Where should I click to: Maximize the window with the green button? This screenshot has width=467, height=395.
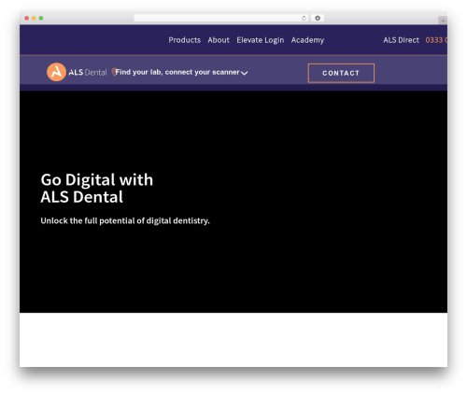click(x=41, y=18)
